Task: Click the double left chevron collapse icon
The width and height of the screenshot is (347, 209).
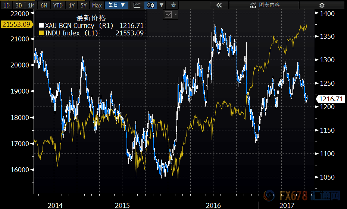Action: (x=219, y=5)
